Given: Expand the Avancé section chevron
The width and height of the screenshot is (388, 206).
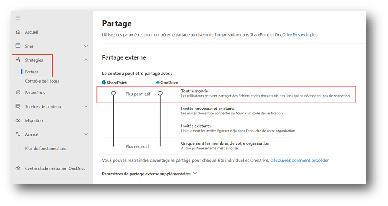Looking at the screenshot, I should pyautogui.click(x=86, y=134).
